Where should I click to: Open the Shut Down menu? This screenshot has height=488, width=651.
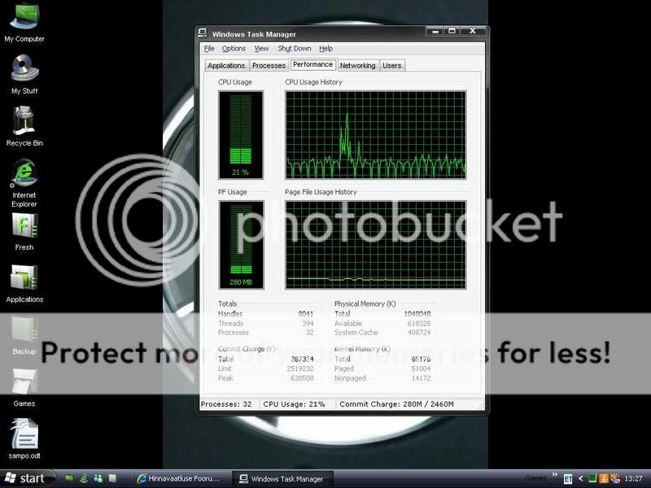(x=295, y=49)
